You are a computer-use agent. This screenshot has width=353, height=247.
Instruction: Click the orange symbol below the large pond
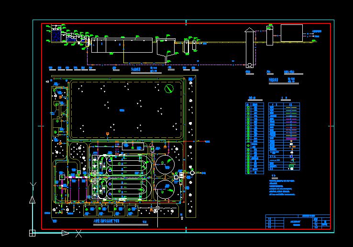(108, 134)
